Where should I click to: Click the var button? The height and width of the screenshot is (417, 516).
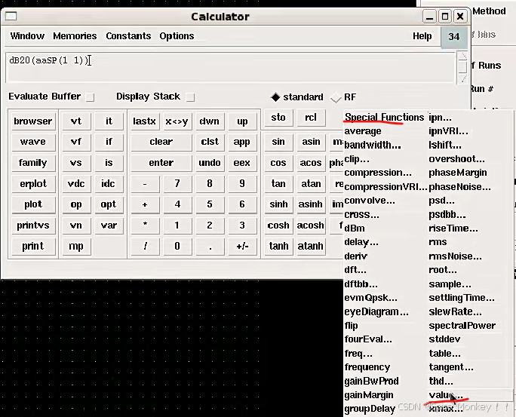coord(109,225)
